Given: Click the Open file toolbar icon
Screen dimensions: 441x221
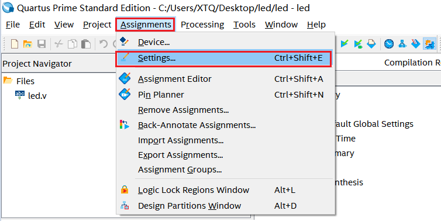Looking at the screenshot, I should point(27,44).
